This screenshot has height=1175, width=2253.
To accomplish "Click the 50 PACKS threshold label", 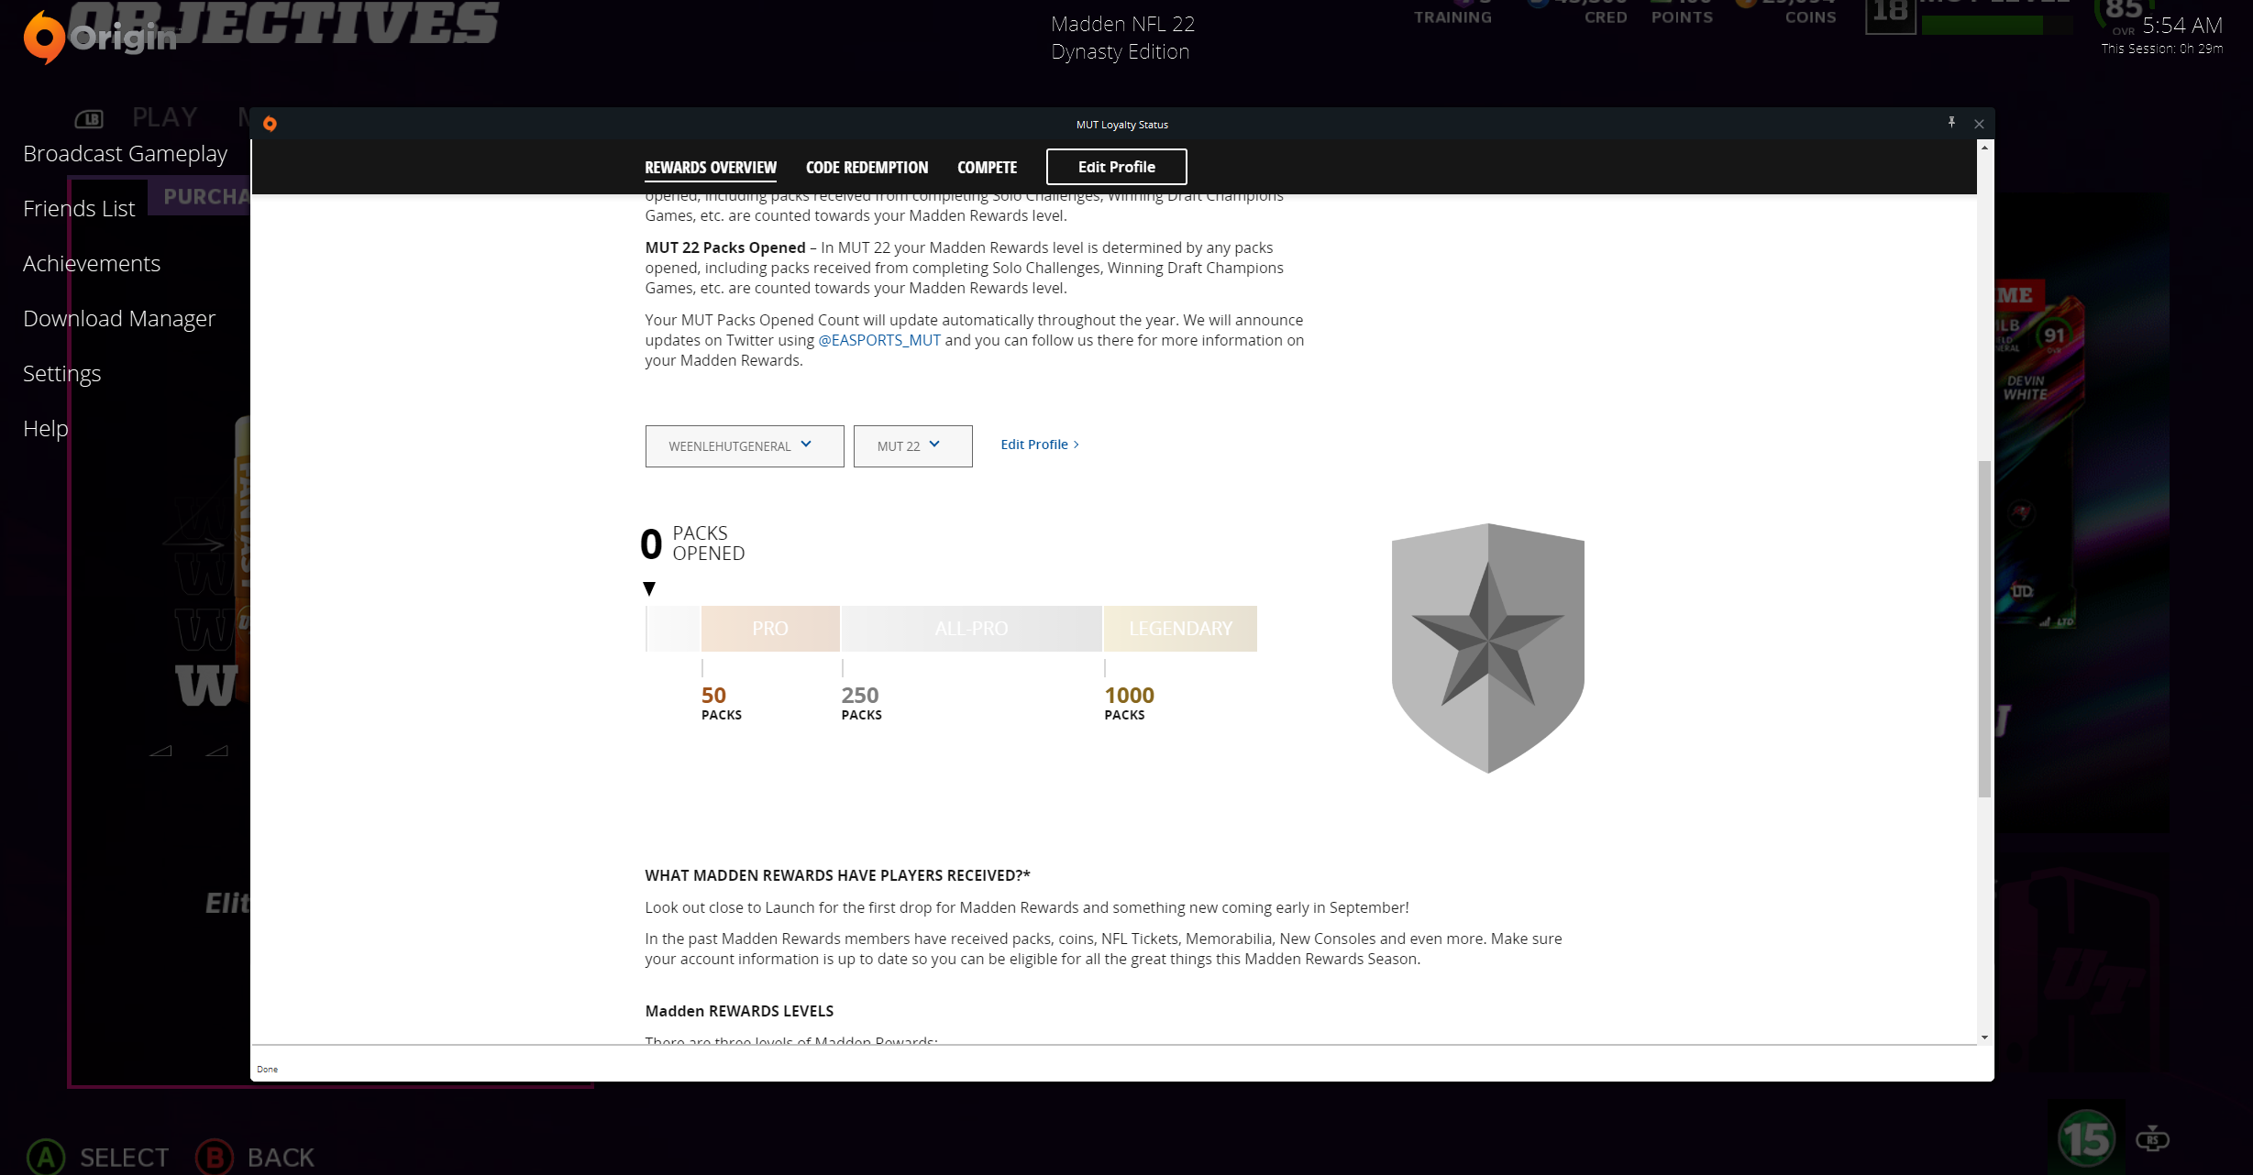I will pyautogui.click(x=722, y=703).
